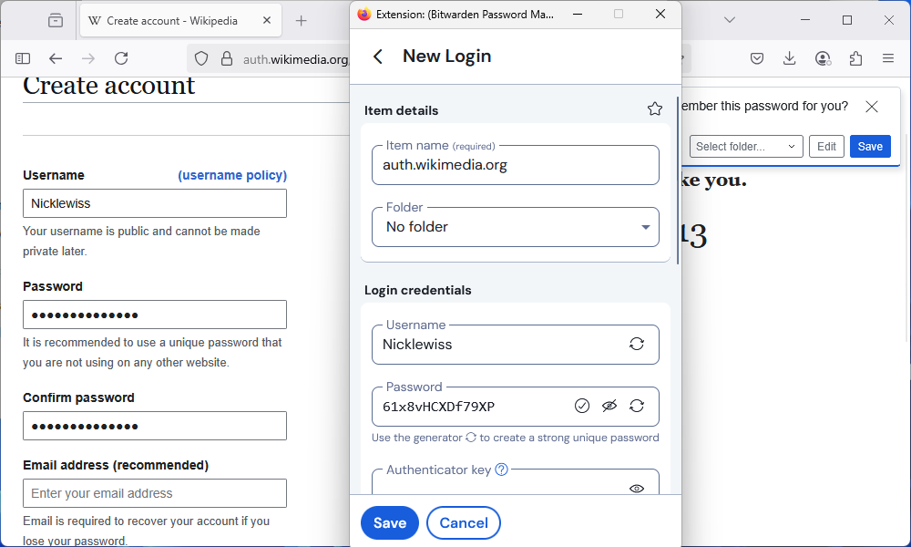911x547 pixels.
Task: Check if password has been exposed
Action: coord(582,406)
